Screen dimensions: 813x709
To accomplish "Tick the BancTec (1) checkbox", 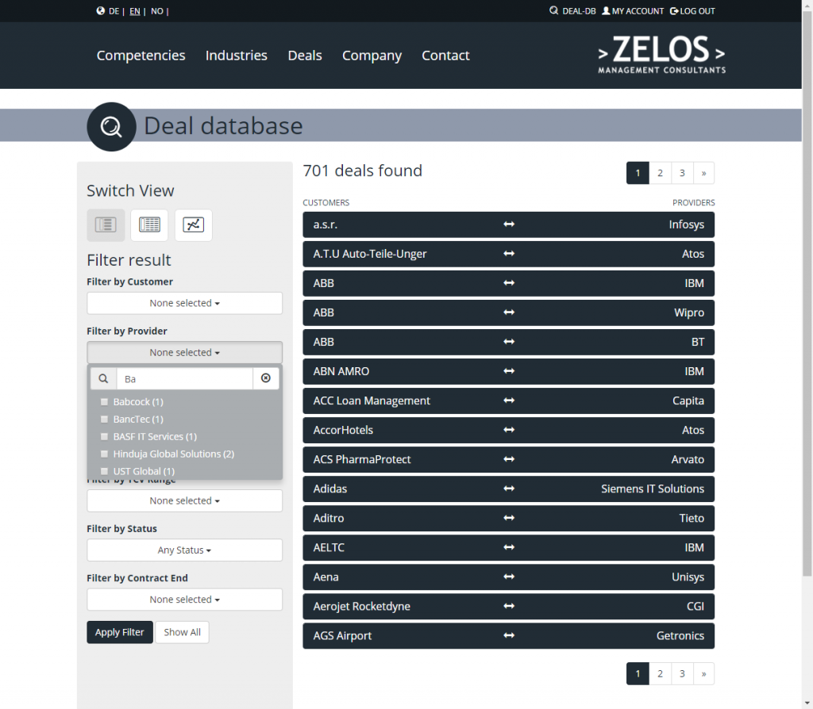I will point(104,419).
